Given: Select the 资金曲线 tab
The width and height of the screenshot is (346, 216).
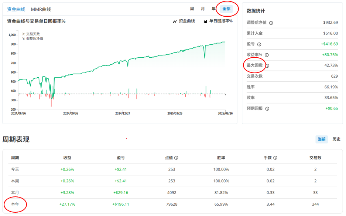Looking at the screenshot, I should click(16, 9).
